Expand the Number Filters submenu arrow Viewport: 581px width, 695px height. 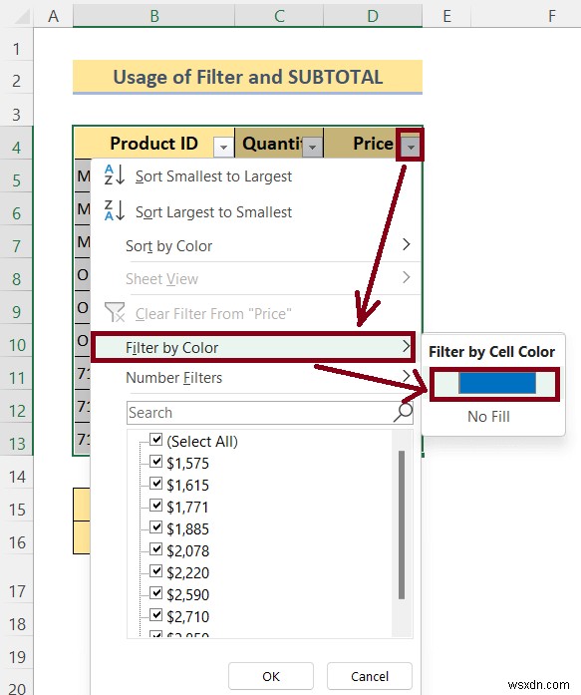tap(406, 376)
